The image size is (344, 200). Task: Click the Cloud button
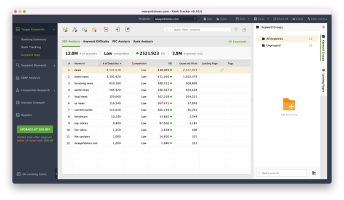[297, 19]
